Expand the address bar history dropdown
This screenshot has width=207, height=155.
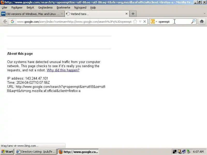pos(140,21)
